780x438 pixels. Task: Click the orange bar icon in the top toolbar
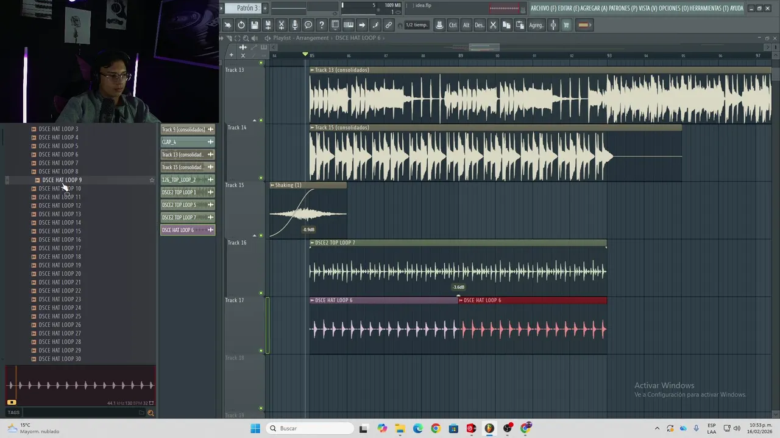[x=584, y=25]
